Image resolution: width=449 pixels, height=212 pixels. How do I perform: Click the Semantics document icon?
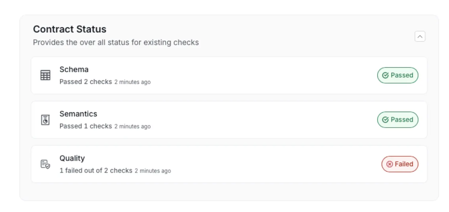[x=45, y=120]
